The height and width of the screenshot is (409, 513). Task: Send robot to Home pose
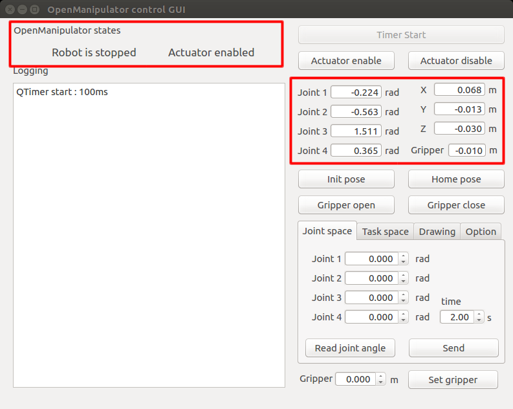(x=456, y=179)
